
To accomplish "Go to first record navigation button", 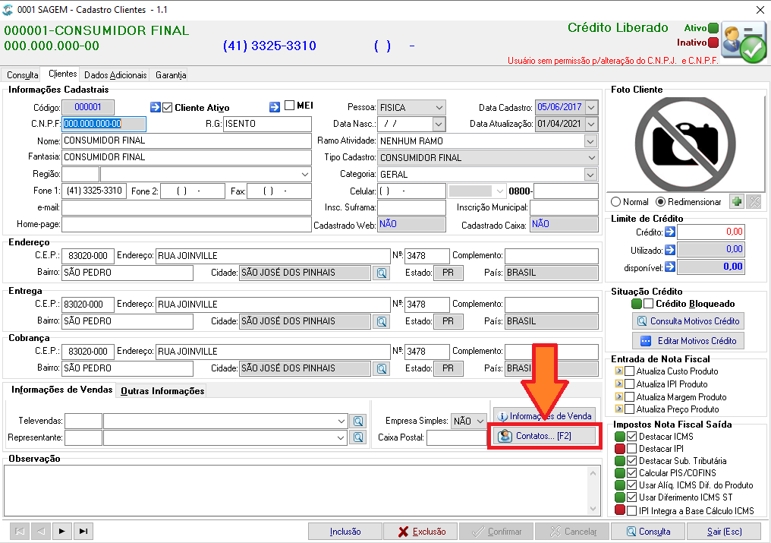I will [20, 531].
